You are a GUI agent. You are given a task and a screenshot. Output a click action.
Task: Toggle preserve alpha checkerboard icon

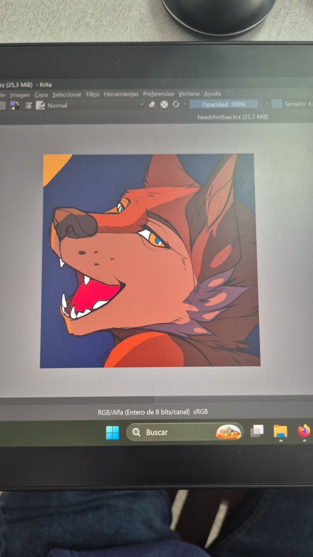coord(164,105)
